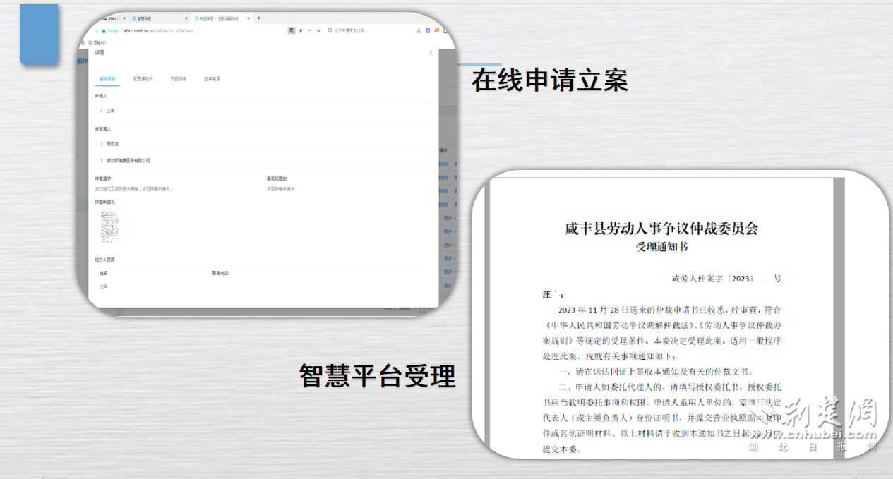The width and height of the screenshot is (893, 479).
Task: Expand the applicant 汪丰 entry
Action: click(103, 111)
